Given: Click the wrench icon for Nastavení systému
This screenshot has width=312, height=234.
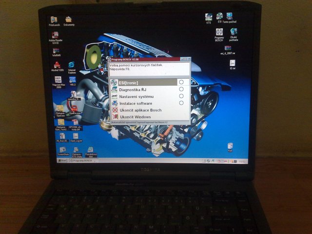Looking at the screenshot, I should pos(115,97).
